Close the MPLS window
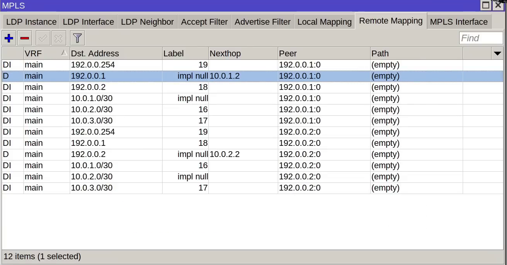Image resolution: width=507 pixels, height=265 pixels. [x=498, y=5]
